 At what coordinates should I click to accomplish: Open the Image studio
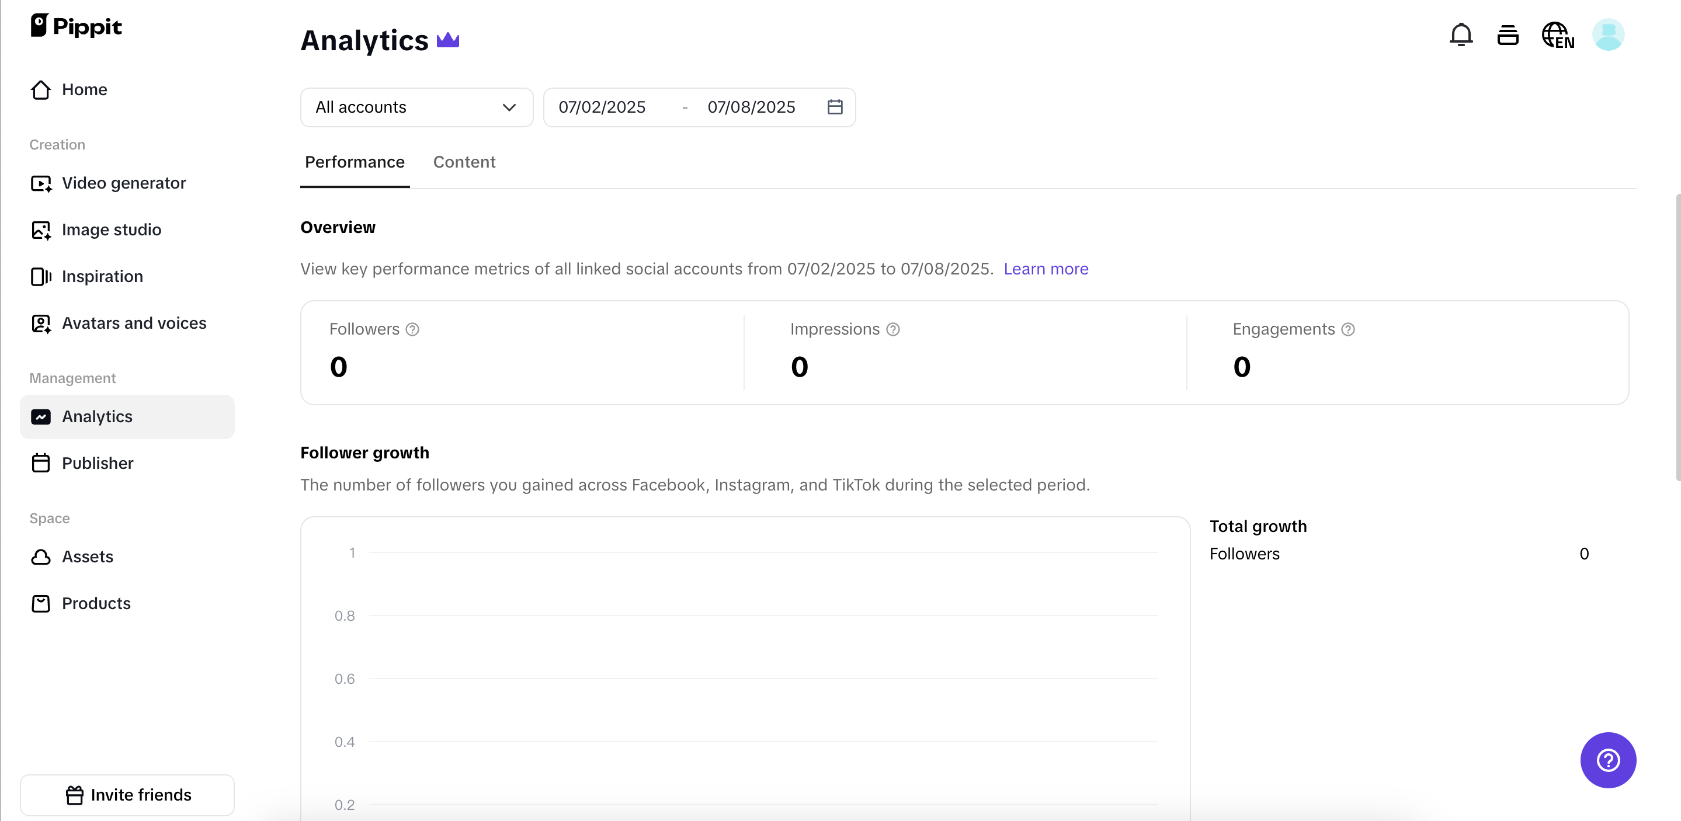click(x=112, y=229)
